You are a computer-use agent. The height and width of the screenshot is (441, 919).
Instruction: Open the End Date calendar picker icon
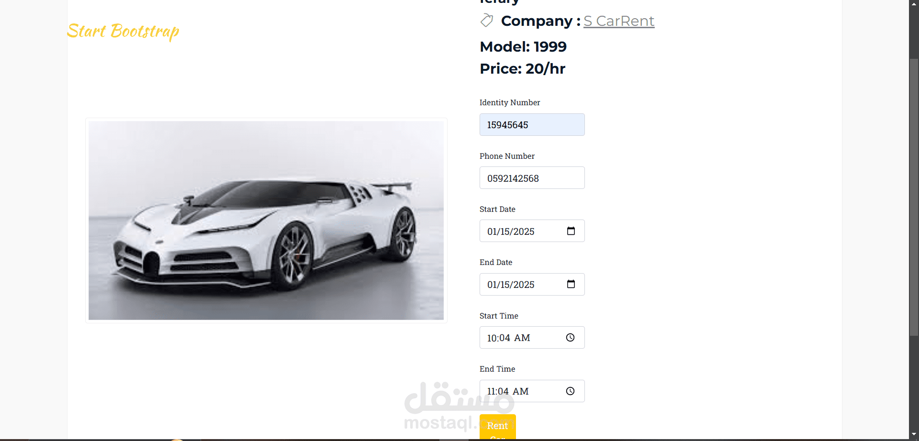click(x=571, y=284)
